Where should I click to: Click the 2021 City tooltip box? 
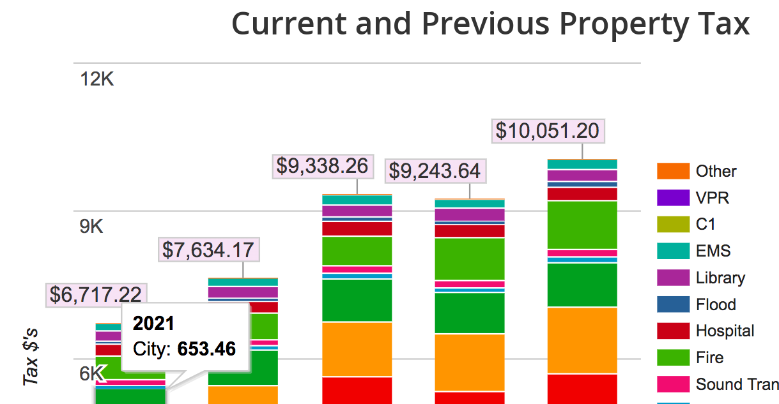point(184,337)
